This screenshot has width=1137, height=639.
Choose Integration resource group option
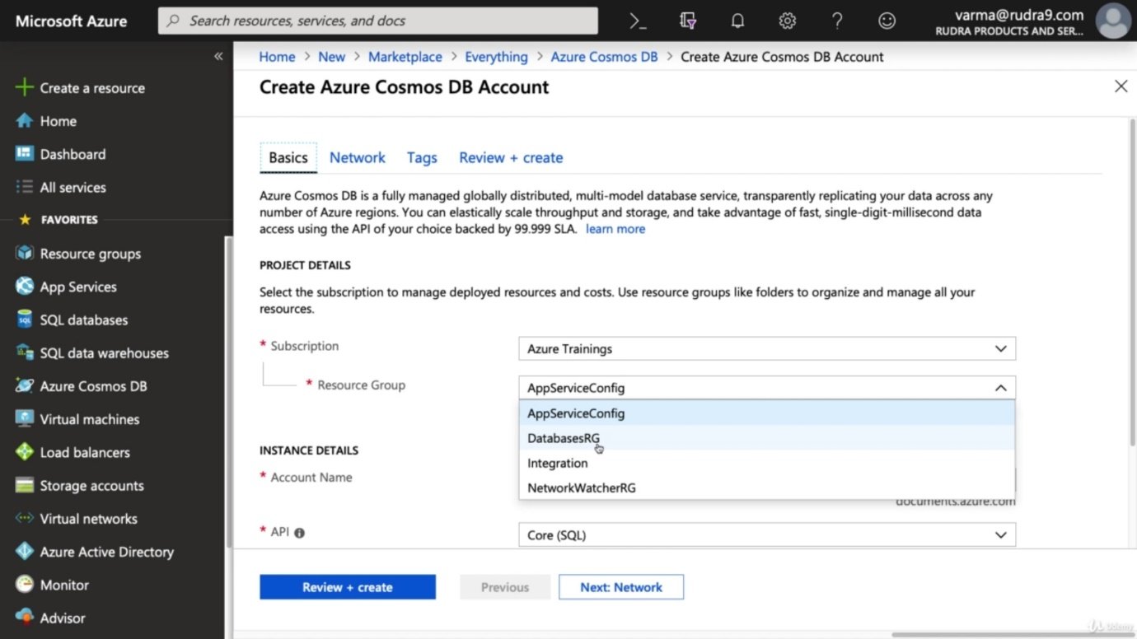pyautogui.click(x=767, y=463)
